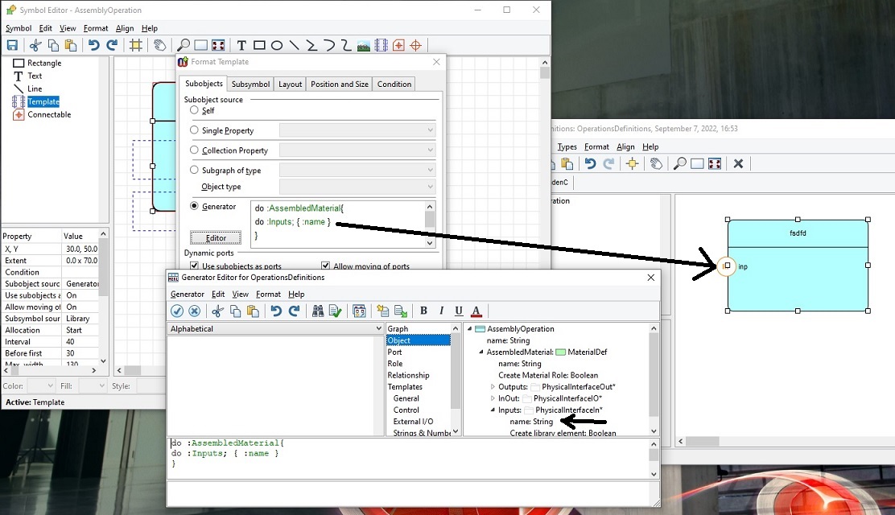
Task: Click the black X delete icon in diagram toolbar
Action: coord(738,163)
